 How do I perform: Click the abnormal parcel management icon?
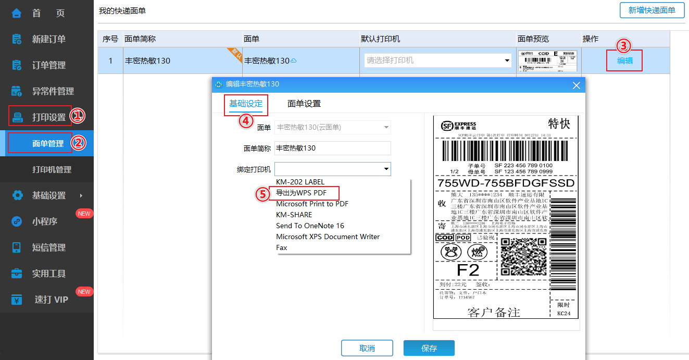point(17,91)
